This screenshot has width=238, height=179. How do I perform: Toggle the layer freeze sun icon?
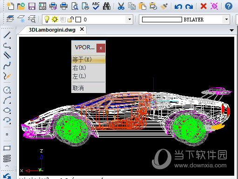(x=54, y=20)
